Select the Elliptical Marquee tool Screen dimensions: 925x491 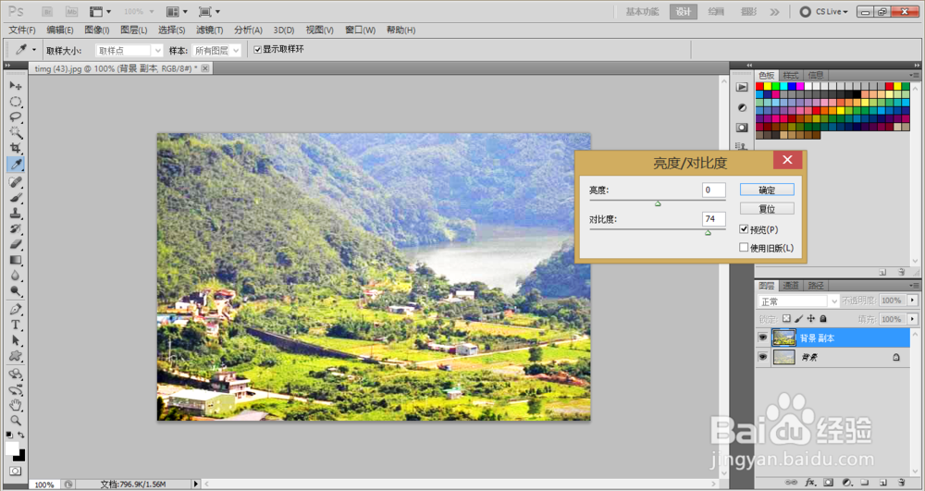[16, 102]
